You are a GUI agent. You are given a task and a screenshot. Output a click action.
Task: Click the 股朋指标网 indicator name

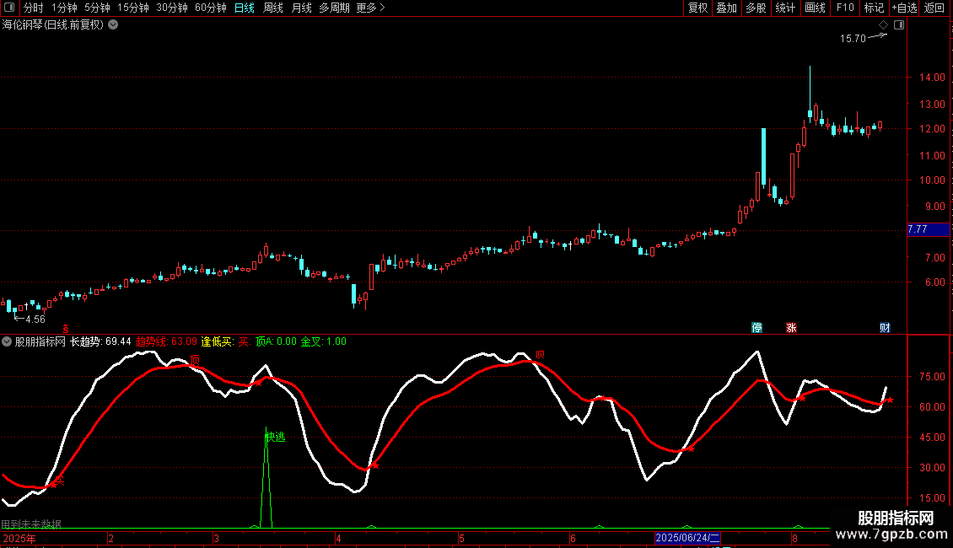40,341
